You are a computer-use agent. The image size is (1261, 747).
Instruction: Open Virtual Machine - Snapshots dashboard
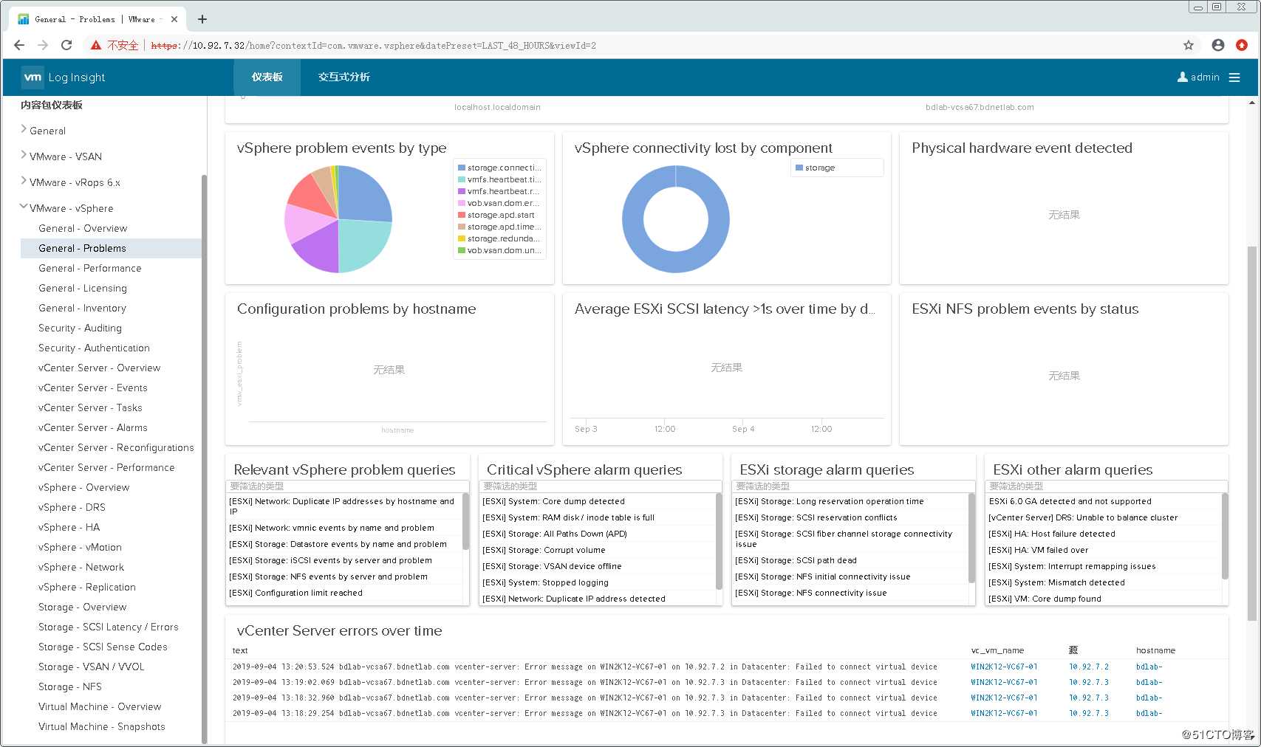[x=102, y=726]
